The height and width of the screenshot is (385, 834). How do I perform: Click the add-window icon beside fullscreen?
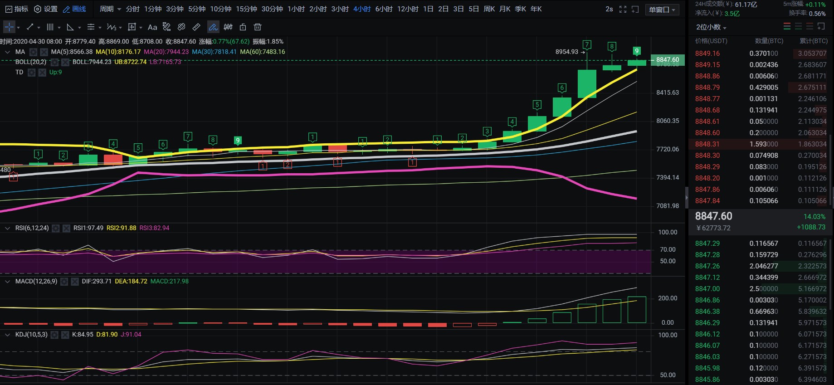635,9
